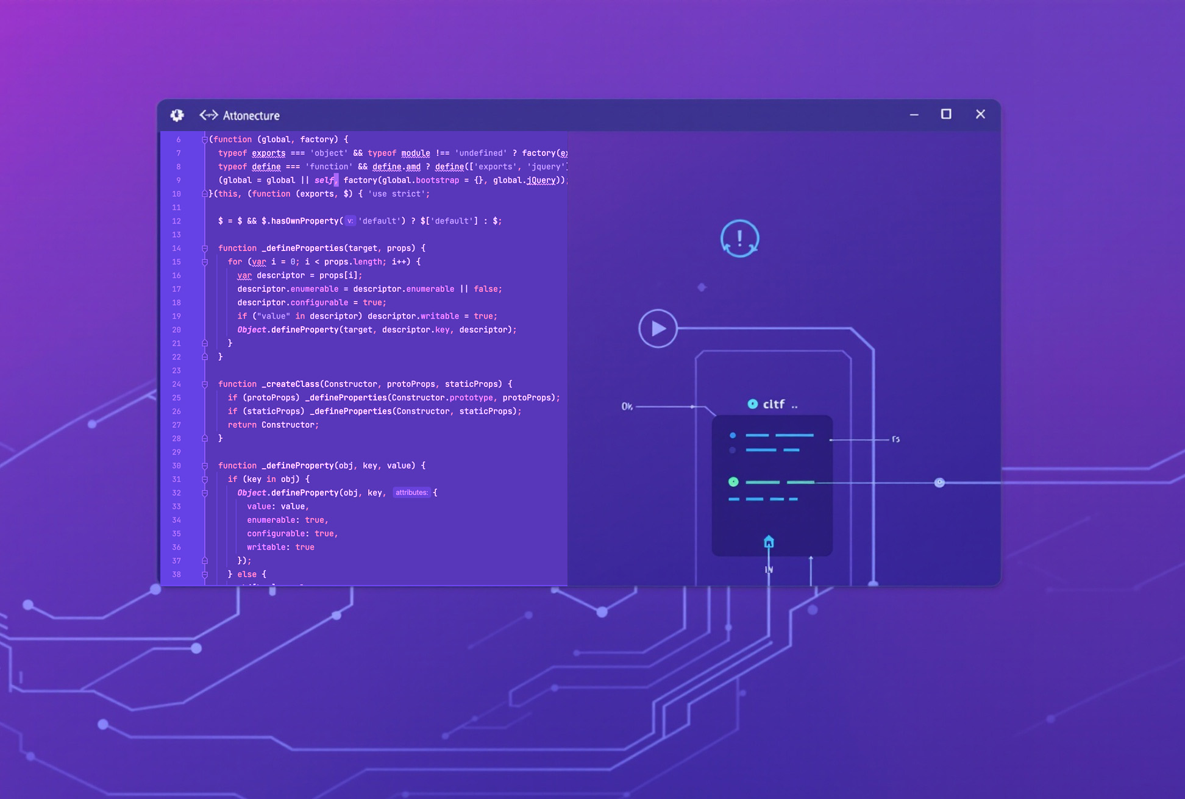Toggle code folding beside line 21
This screenshot has width=1185, height=799.
[x=204, y=343]
